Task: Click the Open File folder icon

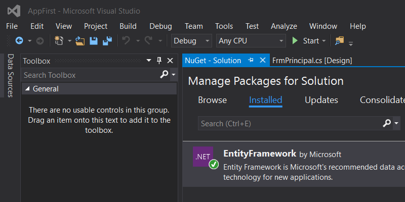Action: click(x=80, y=41)
